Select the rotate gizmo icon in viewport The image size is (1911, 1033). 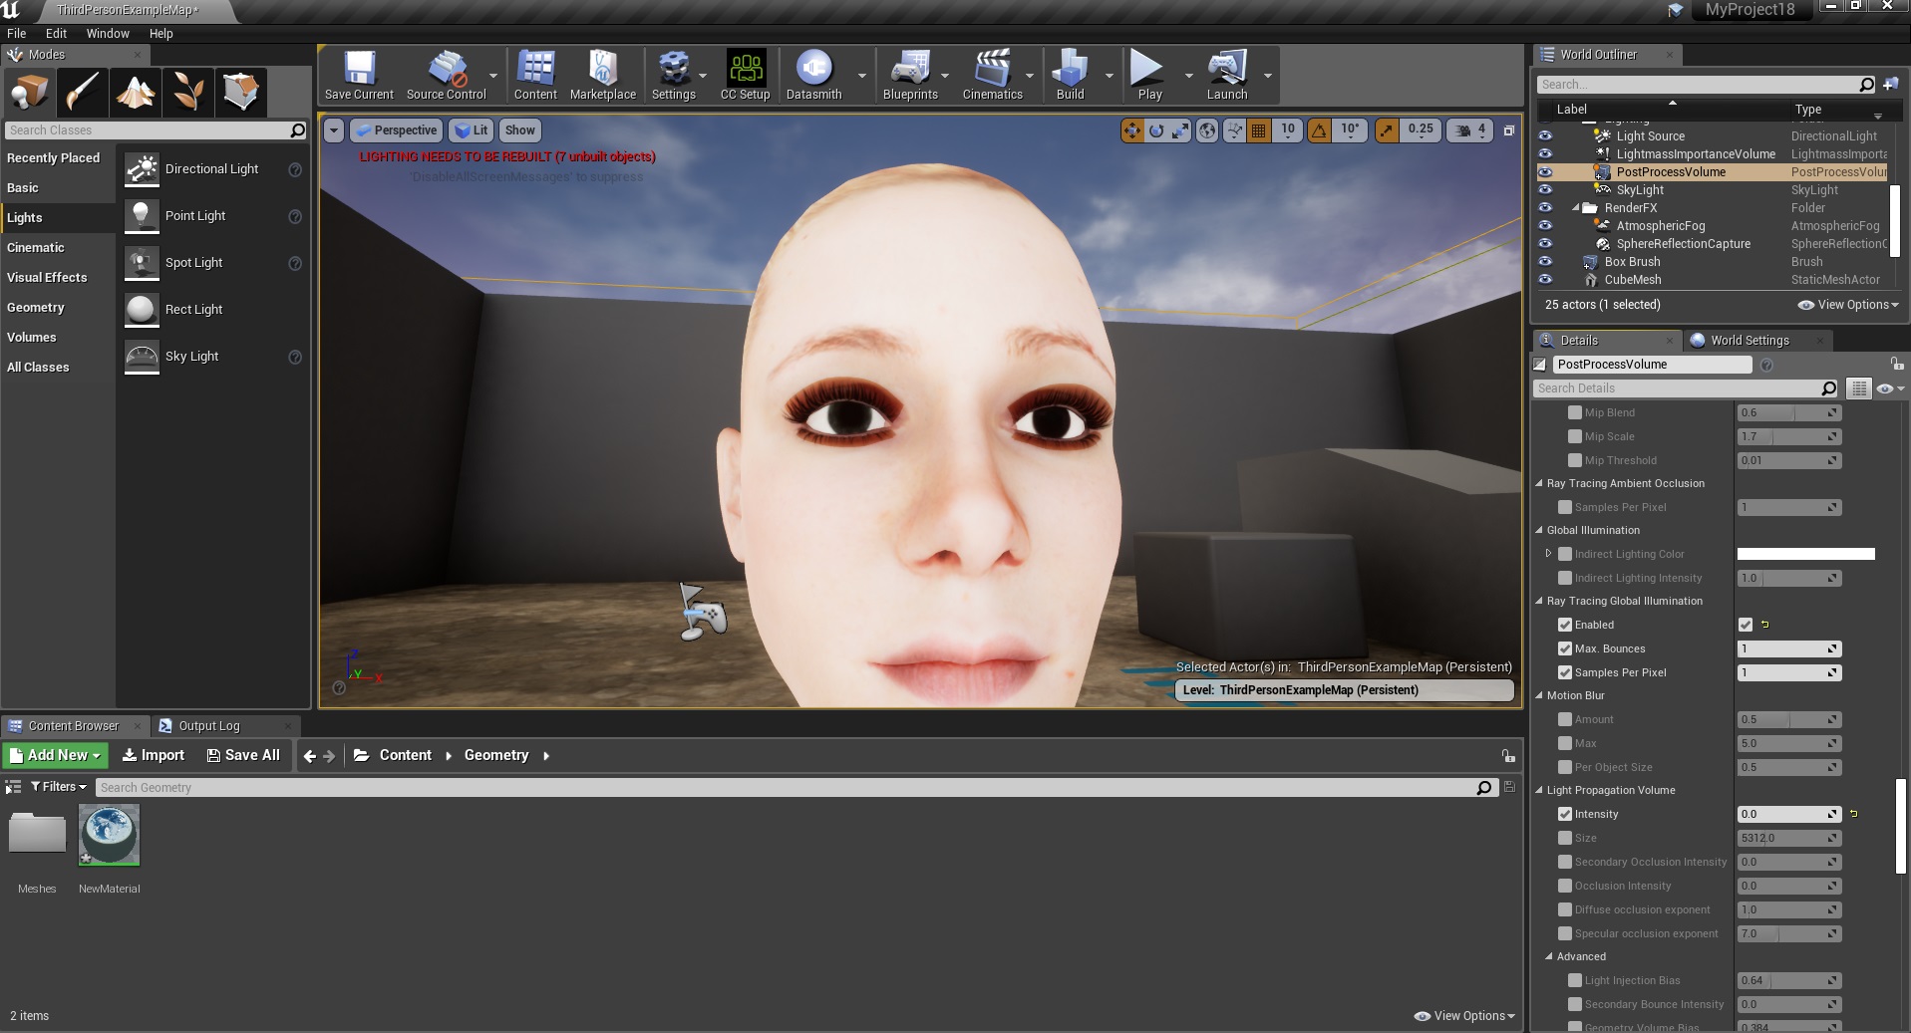[x=1156, y=130]
